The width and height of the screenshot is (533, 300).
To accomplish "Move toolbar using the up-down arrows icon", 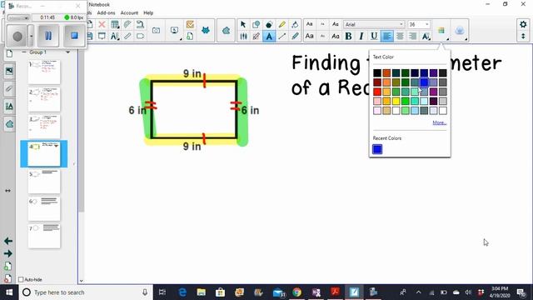I will click(x=523, y=36).
